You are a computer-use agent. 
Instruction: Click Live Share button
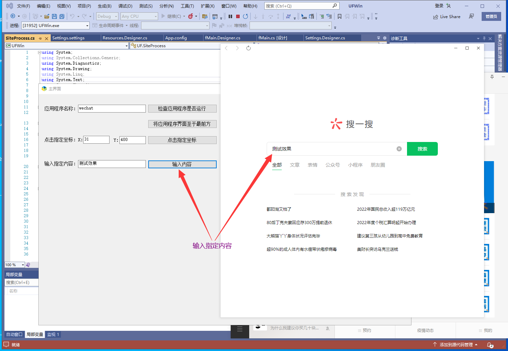pos(447,16)
